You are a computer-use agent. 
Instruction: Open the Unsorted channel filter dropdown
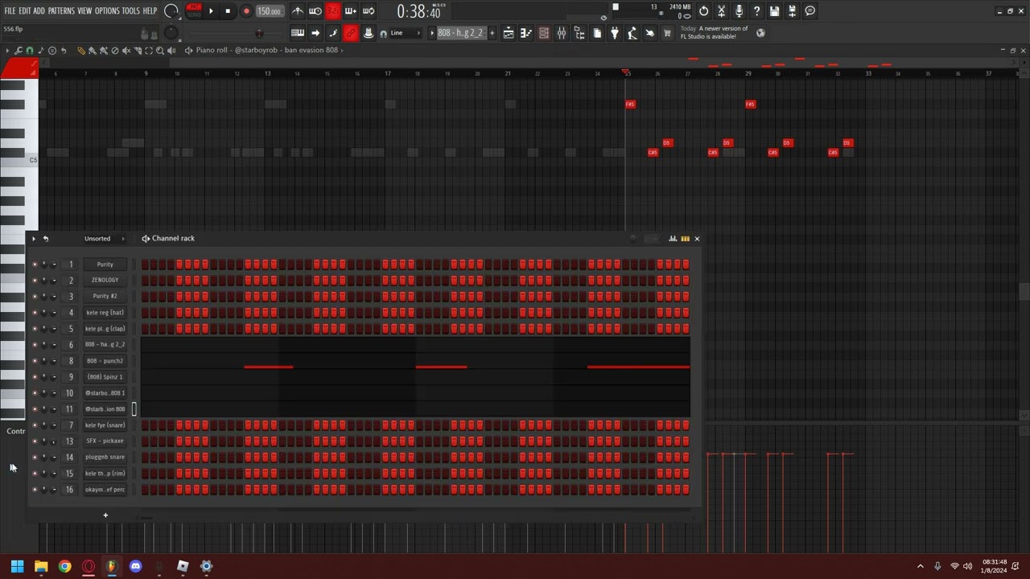(105, 239)
